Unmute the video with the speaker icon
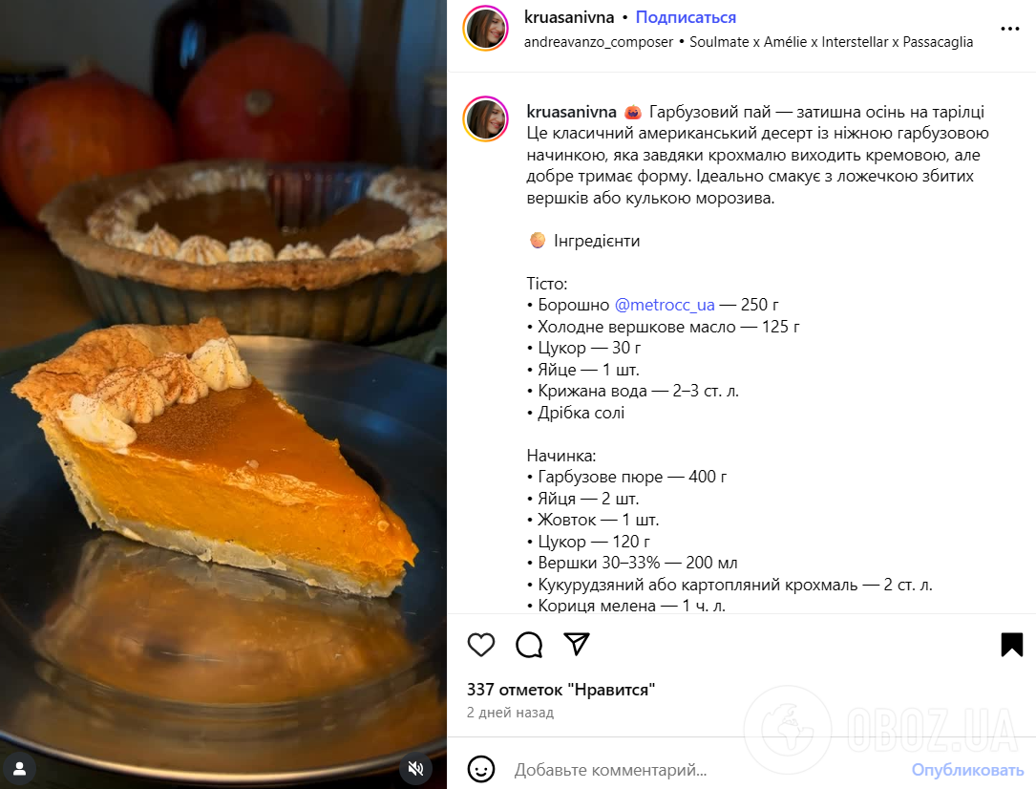 point(415,768)
